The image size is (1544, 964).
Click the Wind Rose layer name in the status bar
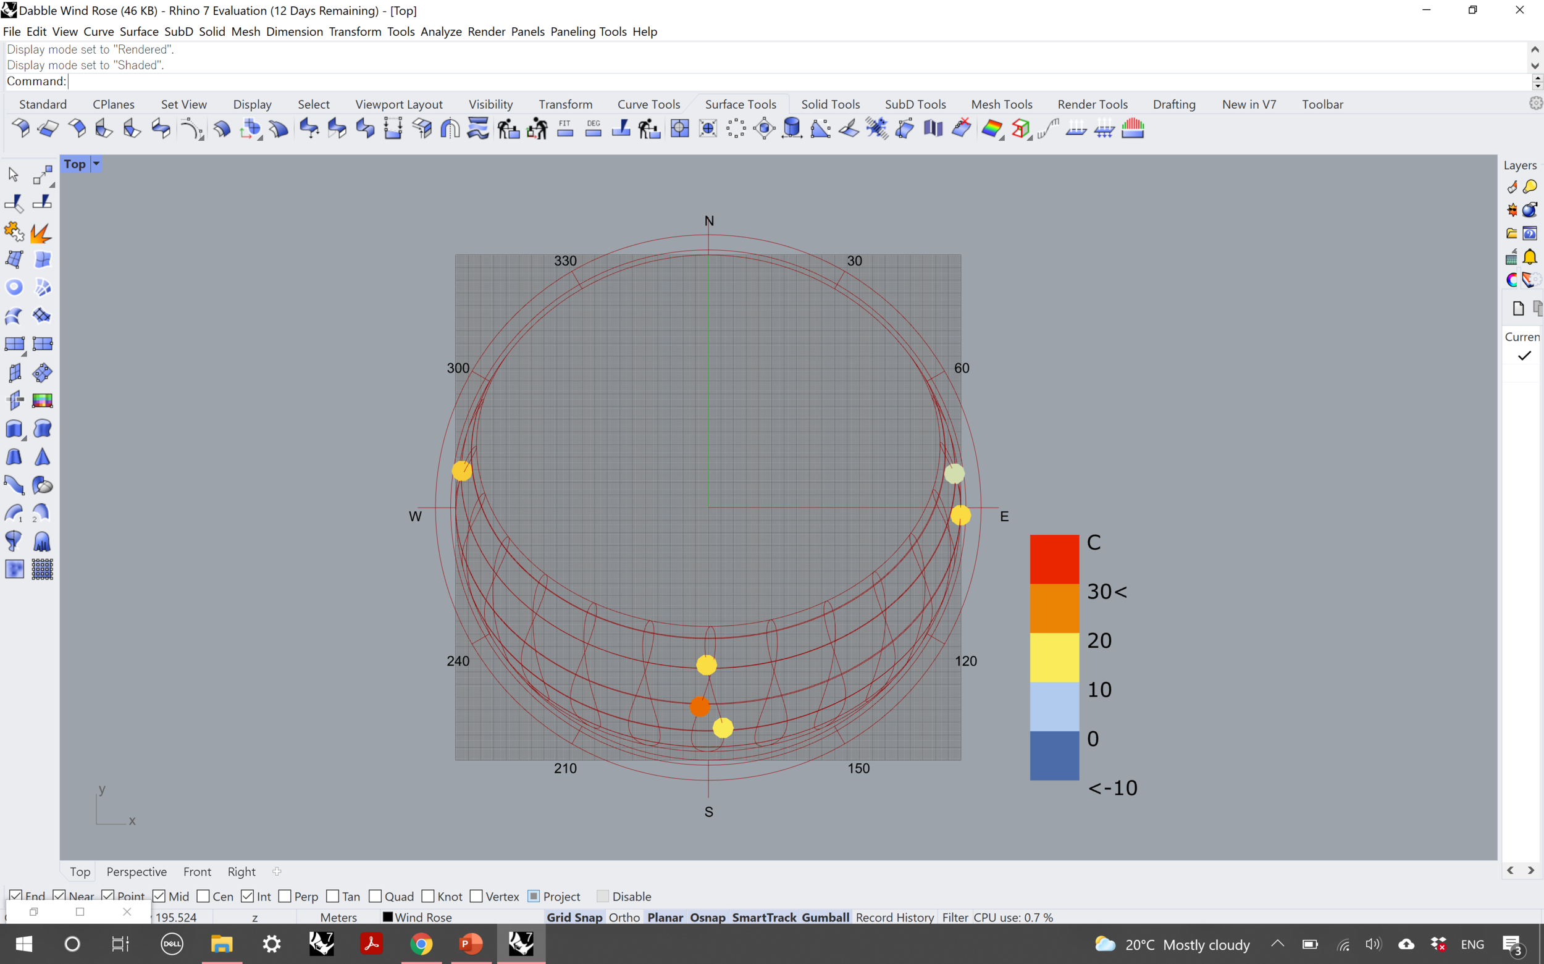click(422, 917)
